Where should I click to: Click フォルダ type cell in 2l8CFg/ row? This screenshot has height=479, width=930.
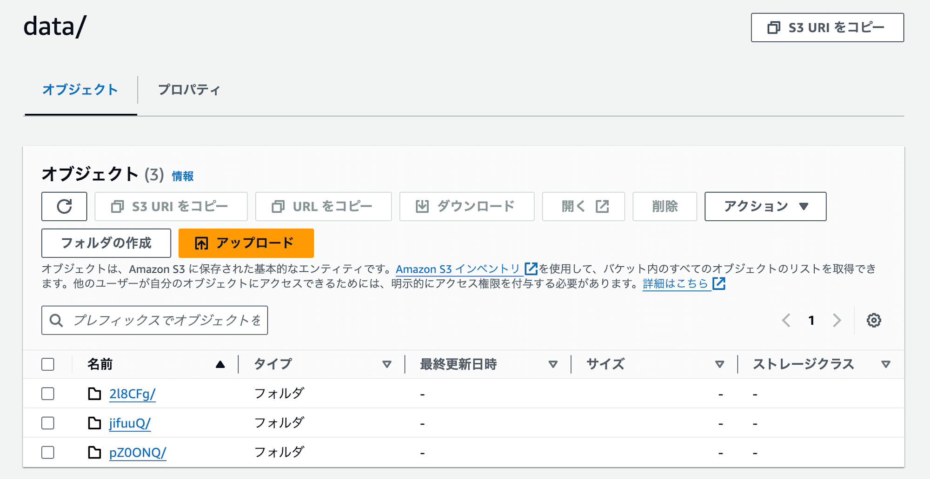[x=279, y=394]
